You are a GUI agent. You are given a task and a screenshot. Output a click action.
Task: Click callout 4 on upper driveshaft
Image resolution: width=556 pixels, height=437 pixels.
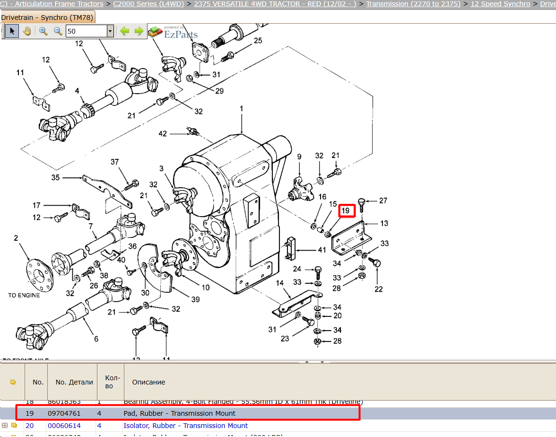(77, 91)
